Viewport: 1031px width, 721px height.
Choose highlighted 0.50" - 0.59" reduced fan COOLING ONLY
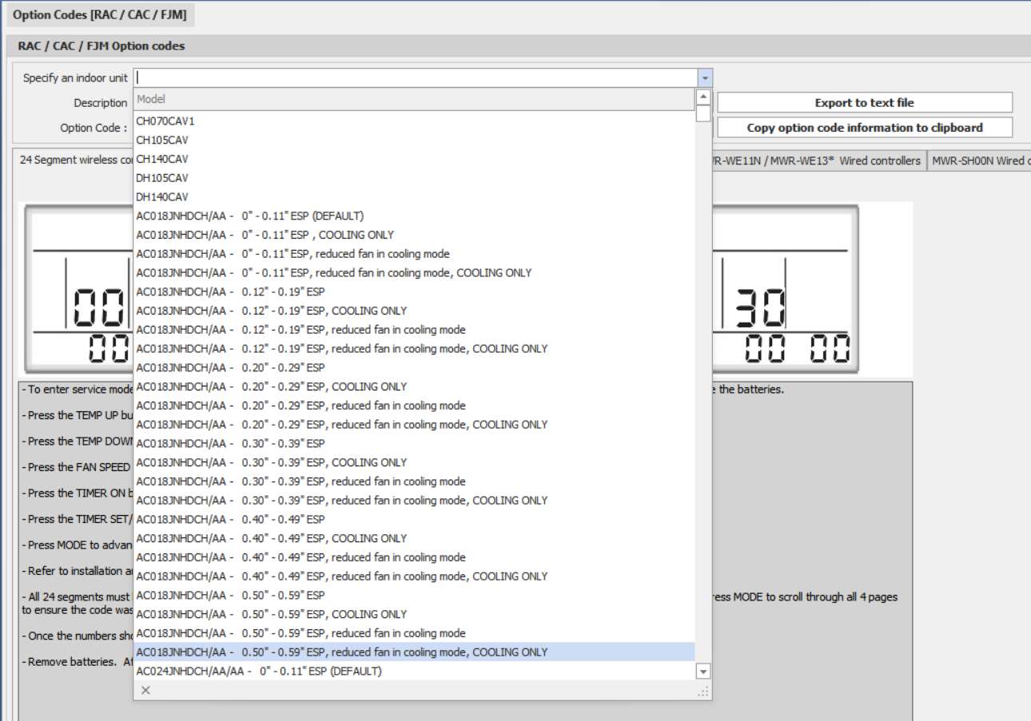click(x=342, y=652)
